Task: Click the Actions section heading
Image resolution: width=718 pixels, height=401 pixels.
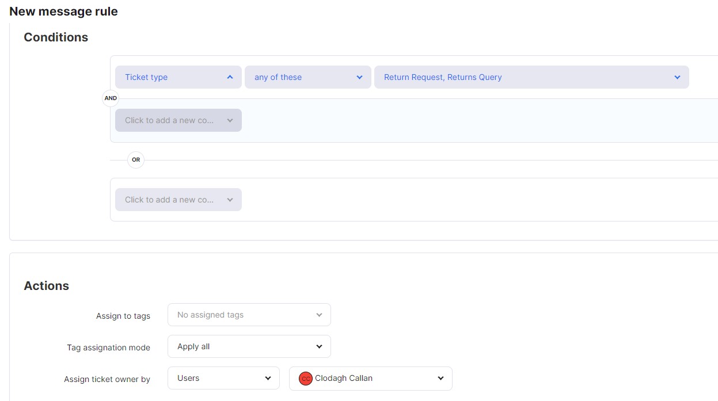Action: [x=46, y=286]
